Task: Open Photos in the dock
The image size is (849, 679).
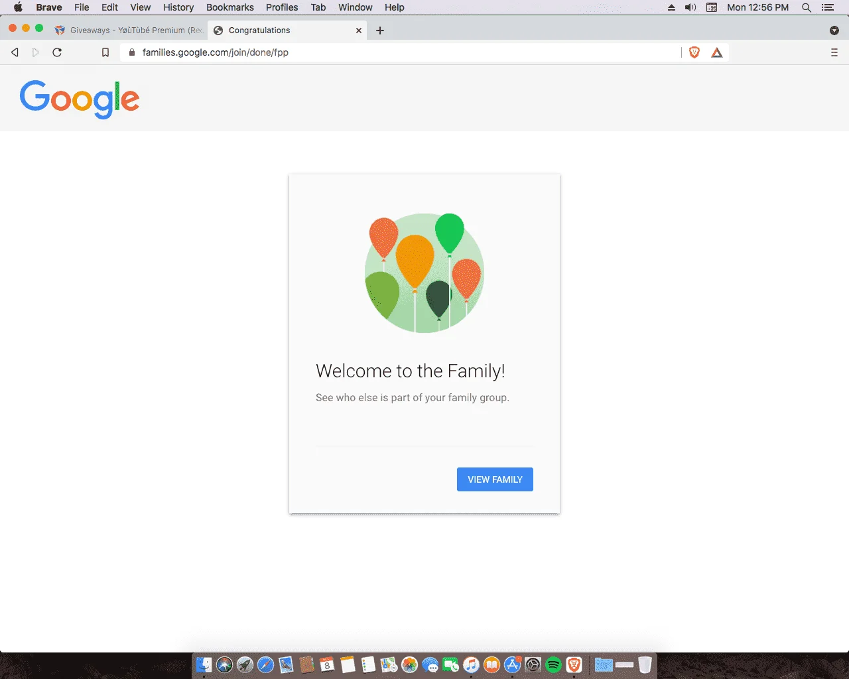Action: tap(409, 664)
